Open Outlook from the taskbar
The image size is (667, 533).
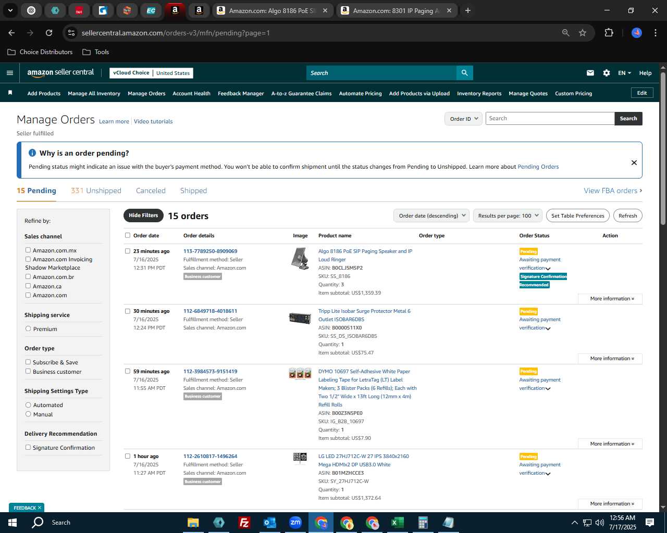(x=269, y=523)
